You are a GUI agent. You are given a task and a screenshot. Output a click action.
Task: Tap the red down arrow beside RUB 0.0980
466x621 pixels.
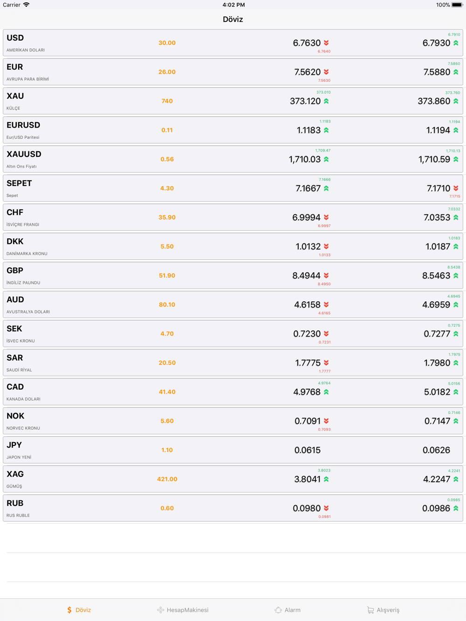[326, 508]
